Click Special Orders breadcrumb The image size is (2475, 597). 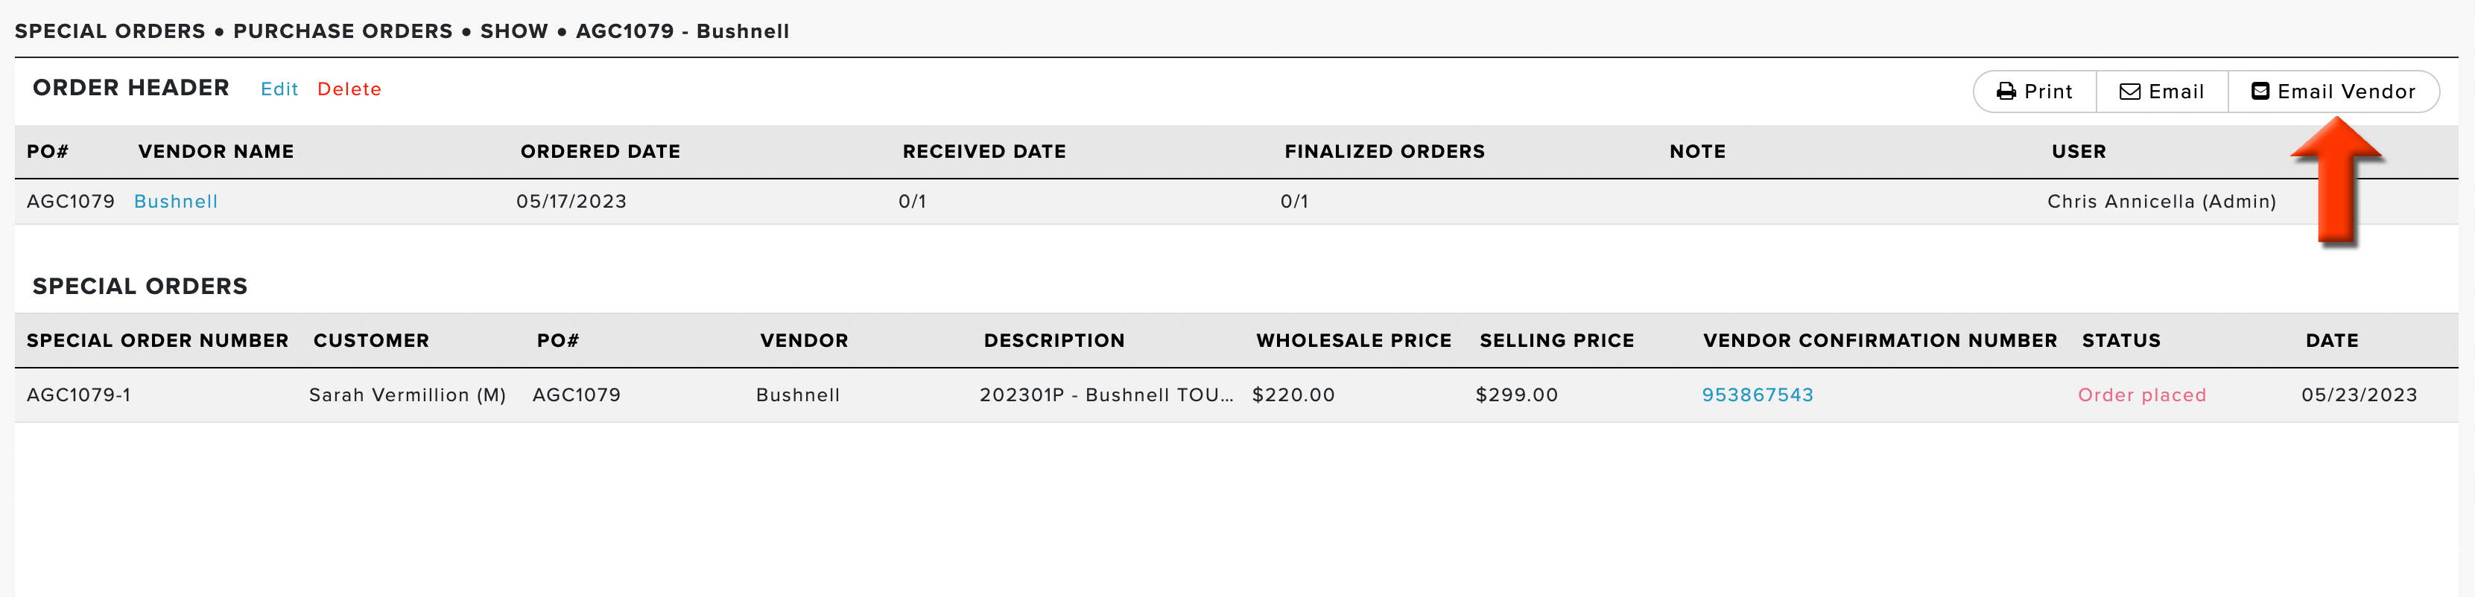pyautogui.click(x=110, y=32)
